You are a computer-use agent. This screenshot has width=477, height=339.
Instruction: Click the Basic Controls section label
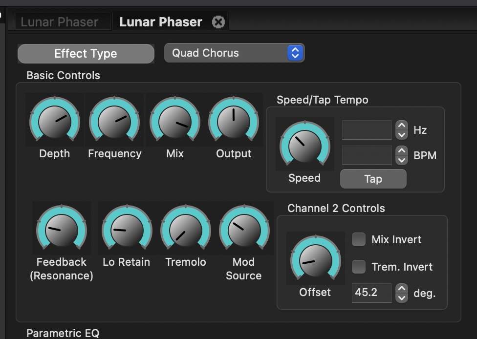pos(63,75)
